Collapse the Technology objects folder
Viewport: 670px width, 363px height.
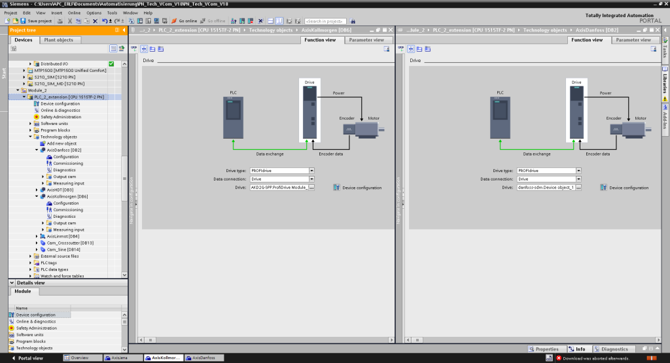(x=30, y=137)
